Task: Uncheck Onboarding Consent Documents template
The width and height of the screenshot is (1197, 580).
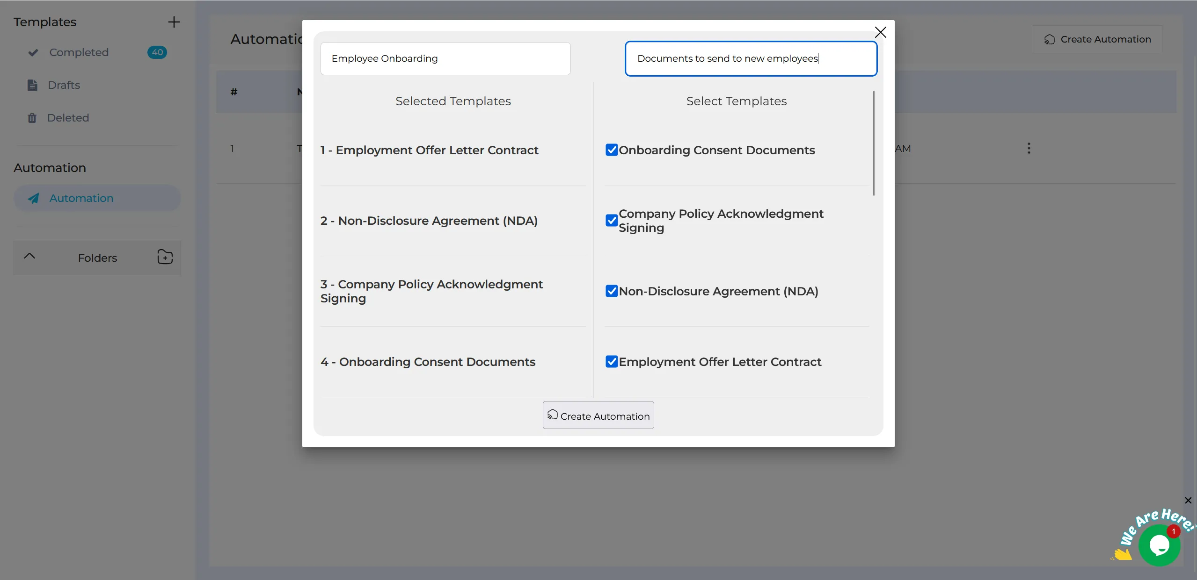Action: pyautogui.click(x=612, y=150)
